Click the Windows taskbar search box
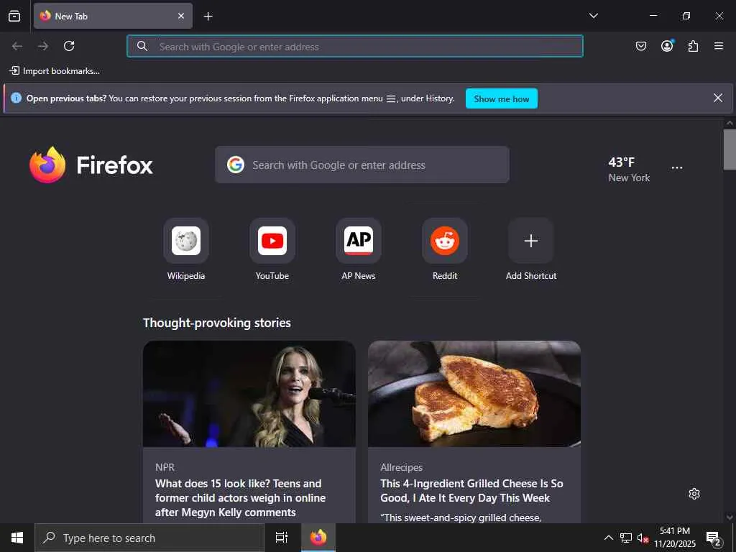Screen dimensions: 736x552 click(x=149, y=538)
